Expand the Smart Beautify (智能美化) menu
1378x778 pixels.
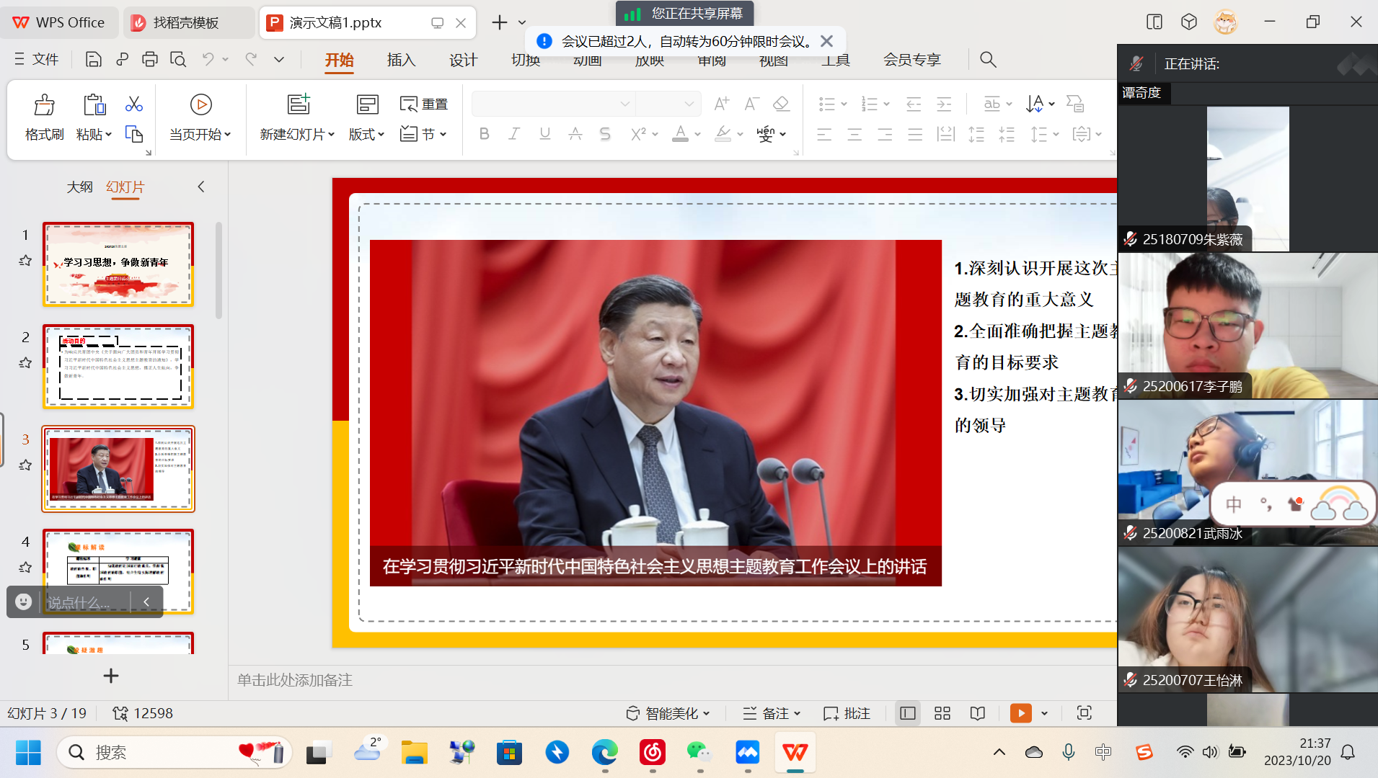click(668, 713)
